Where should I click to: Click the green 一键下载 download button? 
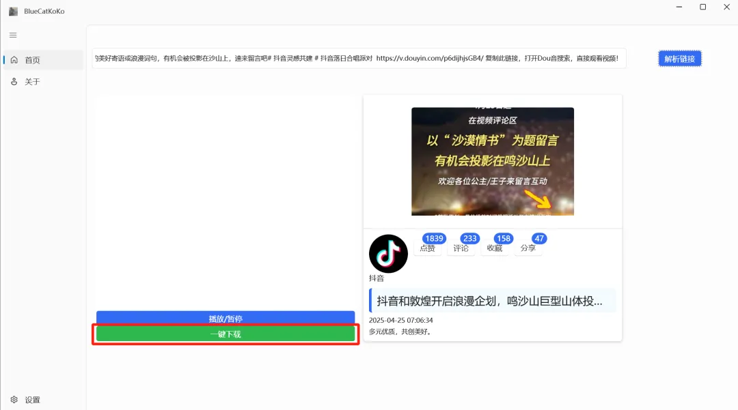[x=225, y=334]
